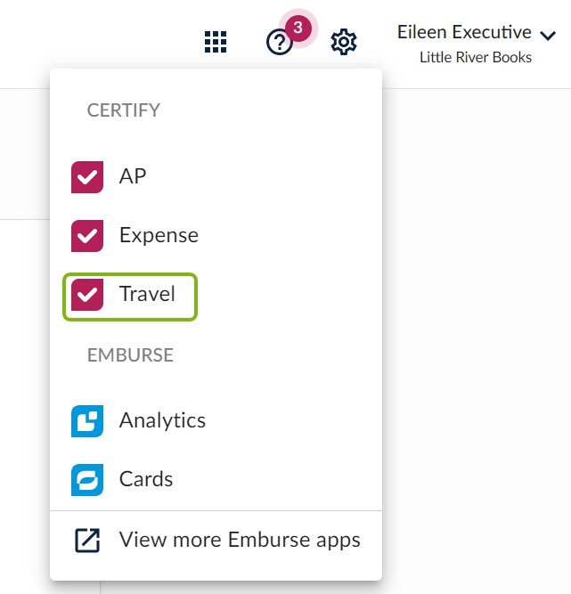
Task: Open the help question mark icon
Action: click(x=279, y=43)
